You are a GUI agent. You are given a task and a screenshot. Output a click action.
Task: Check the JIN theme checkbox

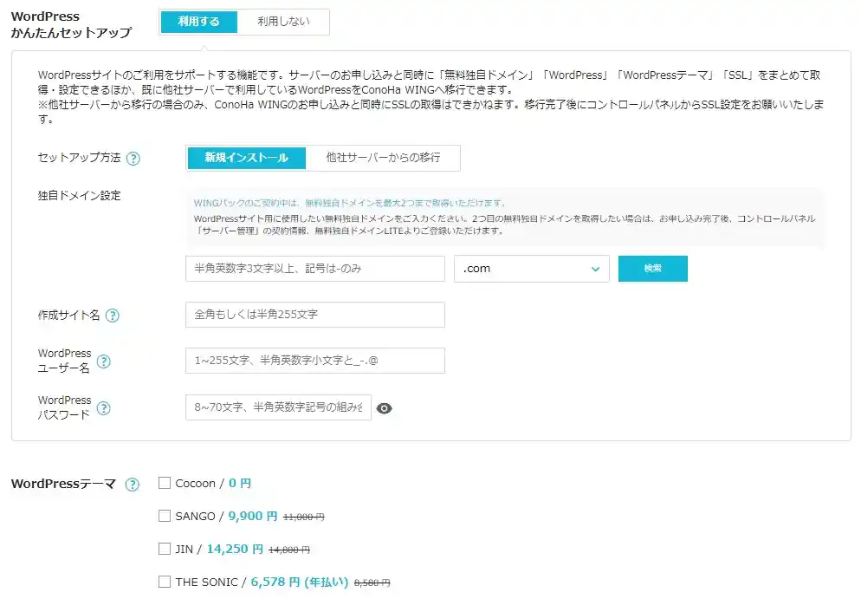(165, 550)
